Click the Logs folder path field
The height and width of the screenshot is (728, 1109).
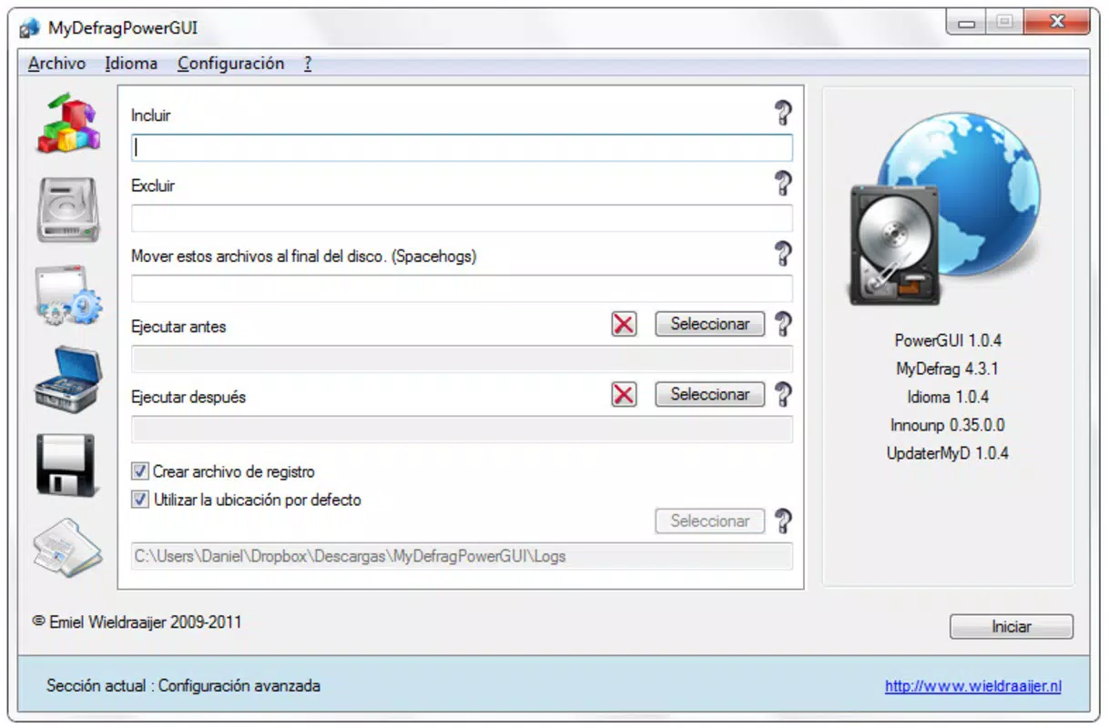tap(462, 556)
